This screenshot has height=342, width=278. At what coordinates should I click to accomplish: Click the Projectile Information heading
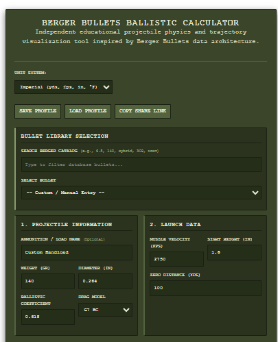pyautogui.click(x=67, y=225)
